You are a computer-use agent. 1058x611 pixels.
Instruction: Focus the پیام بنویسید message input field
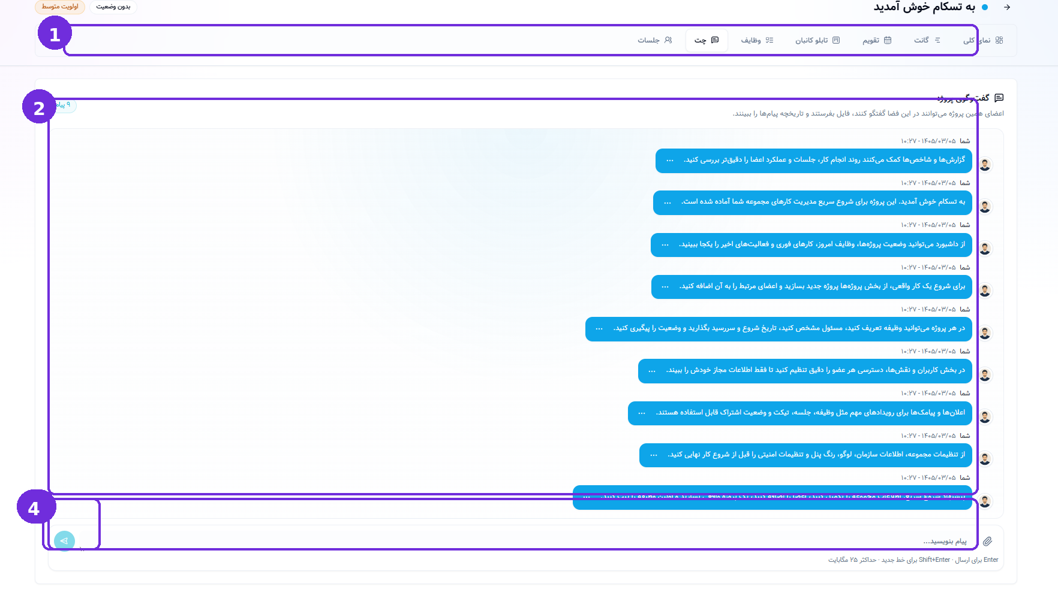(x=528, y=541)
